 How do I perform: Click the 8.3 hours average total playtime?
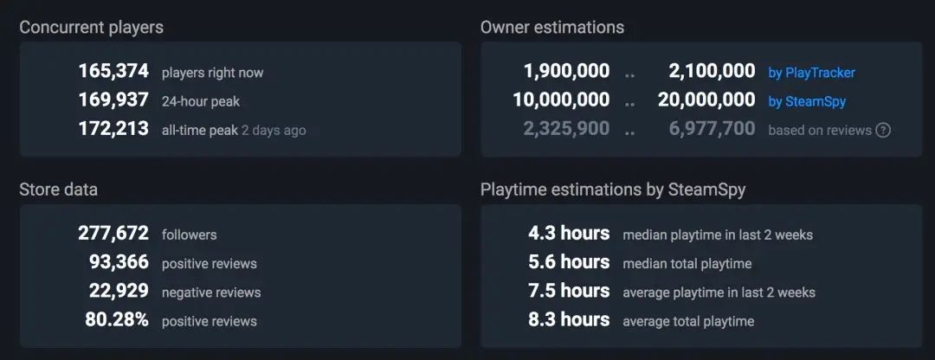569,320
